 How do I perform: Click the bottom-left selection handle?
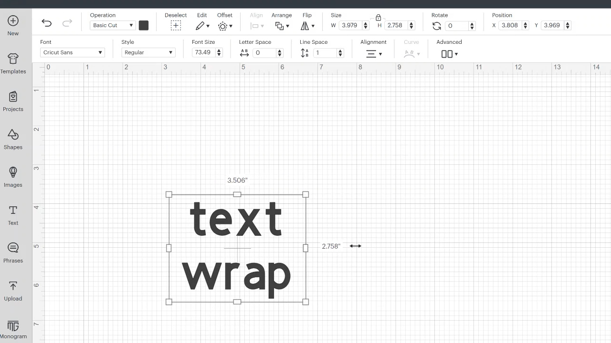[169, 302]
